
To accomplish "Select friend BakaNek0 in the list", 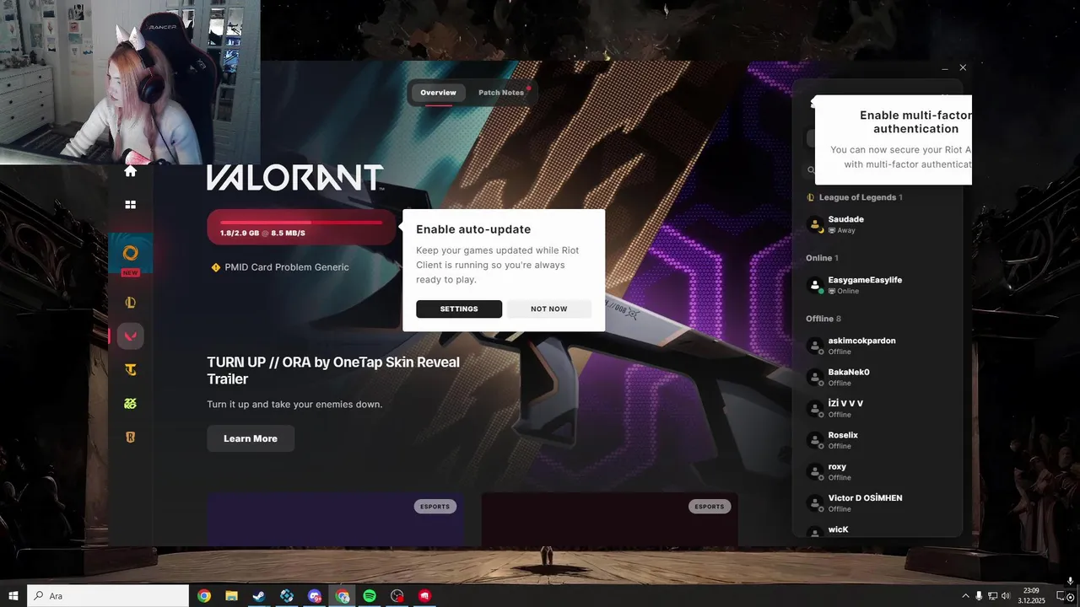I will (x=877, y=377).
